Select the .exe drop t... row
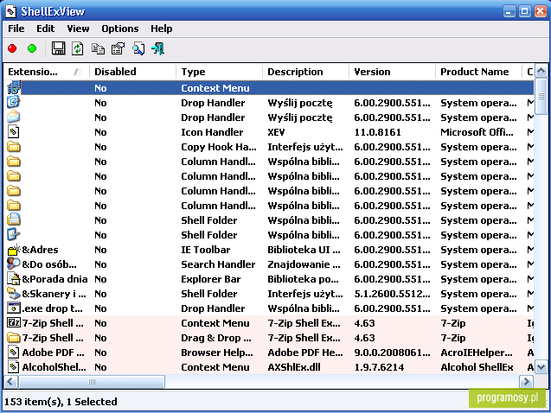 tap(269, 308)
